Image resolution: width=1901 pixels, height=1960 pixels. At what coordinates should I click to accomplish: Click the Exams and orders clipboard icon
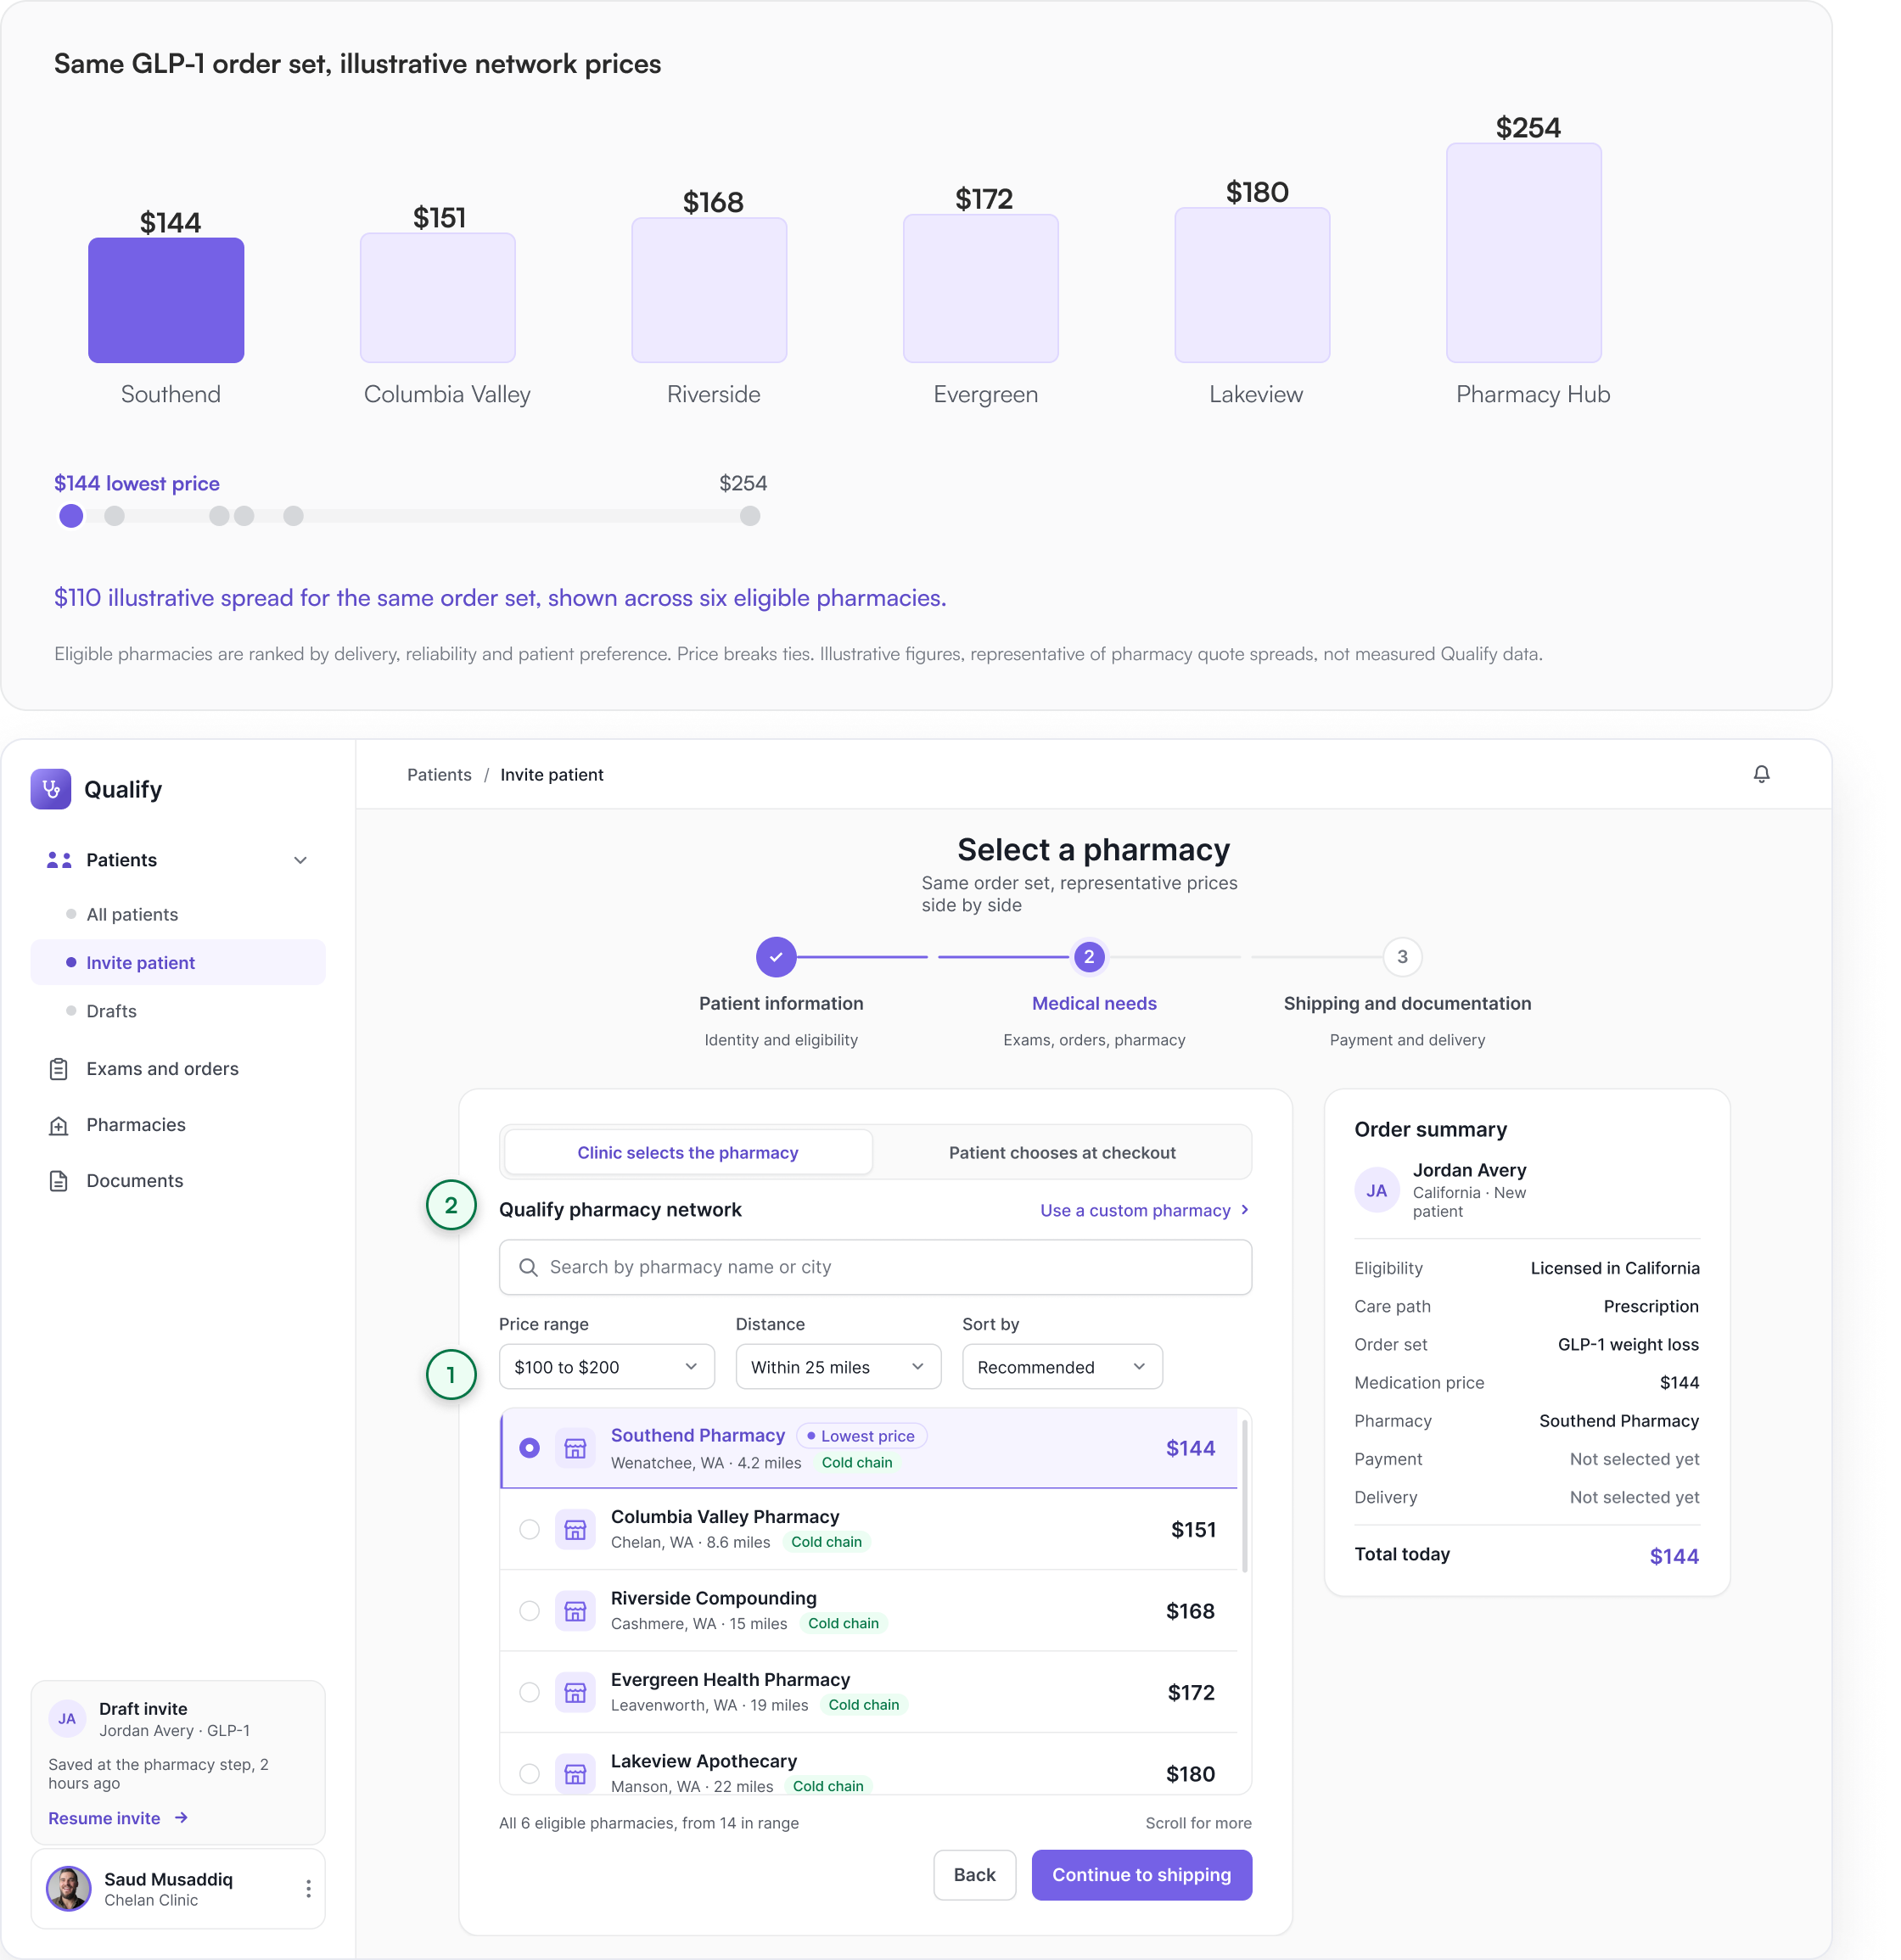[x=59, y=1069]
